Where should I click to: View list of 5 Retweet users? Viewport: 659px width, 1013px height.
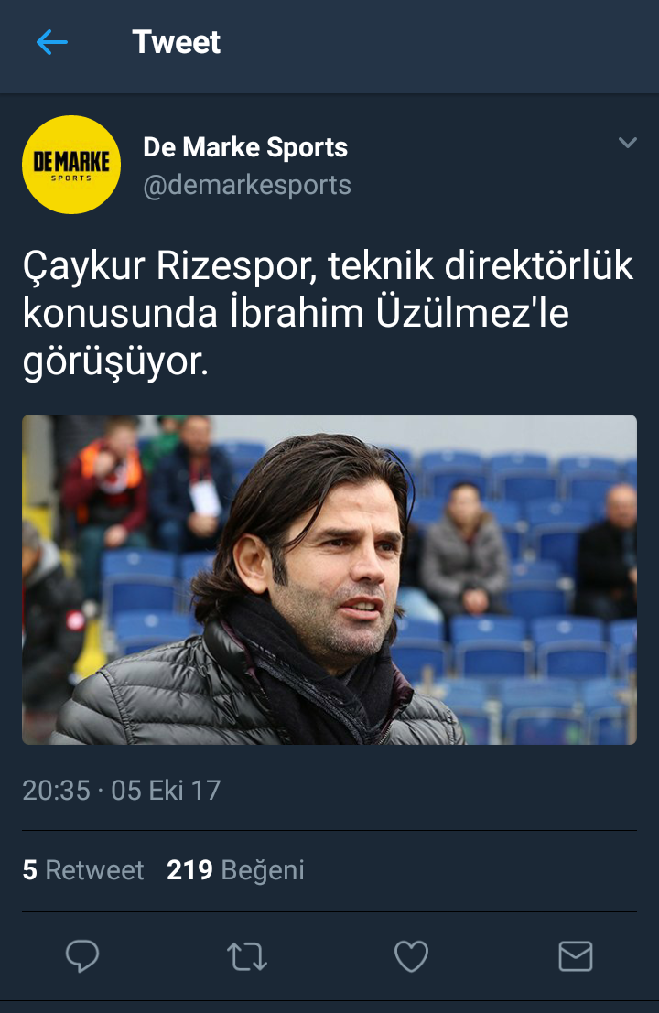tap(82, 870)
